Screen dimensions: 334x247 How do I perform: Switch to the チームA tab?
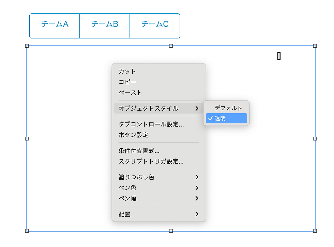click(x=54, y=26)
